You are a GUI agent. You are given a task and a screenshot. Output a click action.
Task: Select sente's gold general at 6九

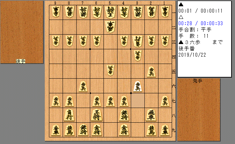click(x=97, y=130)
